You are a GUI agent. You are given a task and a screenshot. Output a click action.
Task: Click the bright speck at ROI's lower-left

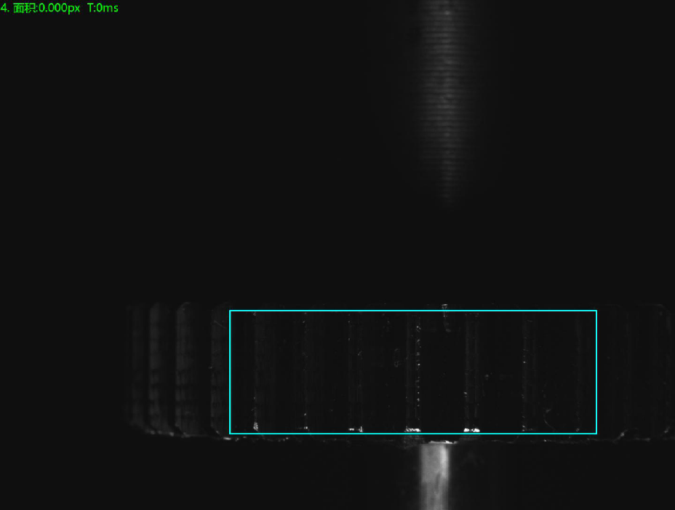(x=255, y=426)
